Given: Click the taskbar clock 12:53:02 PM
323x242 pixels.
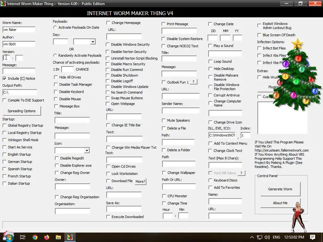Looking at the screenshot, I should tap(294, 237).
